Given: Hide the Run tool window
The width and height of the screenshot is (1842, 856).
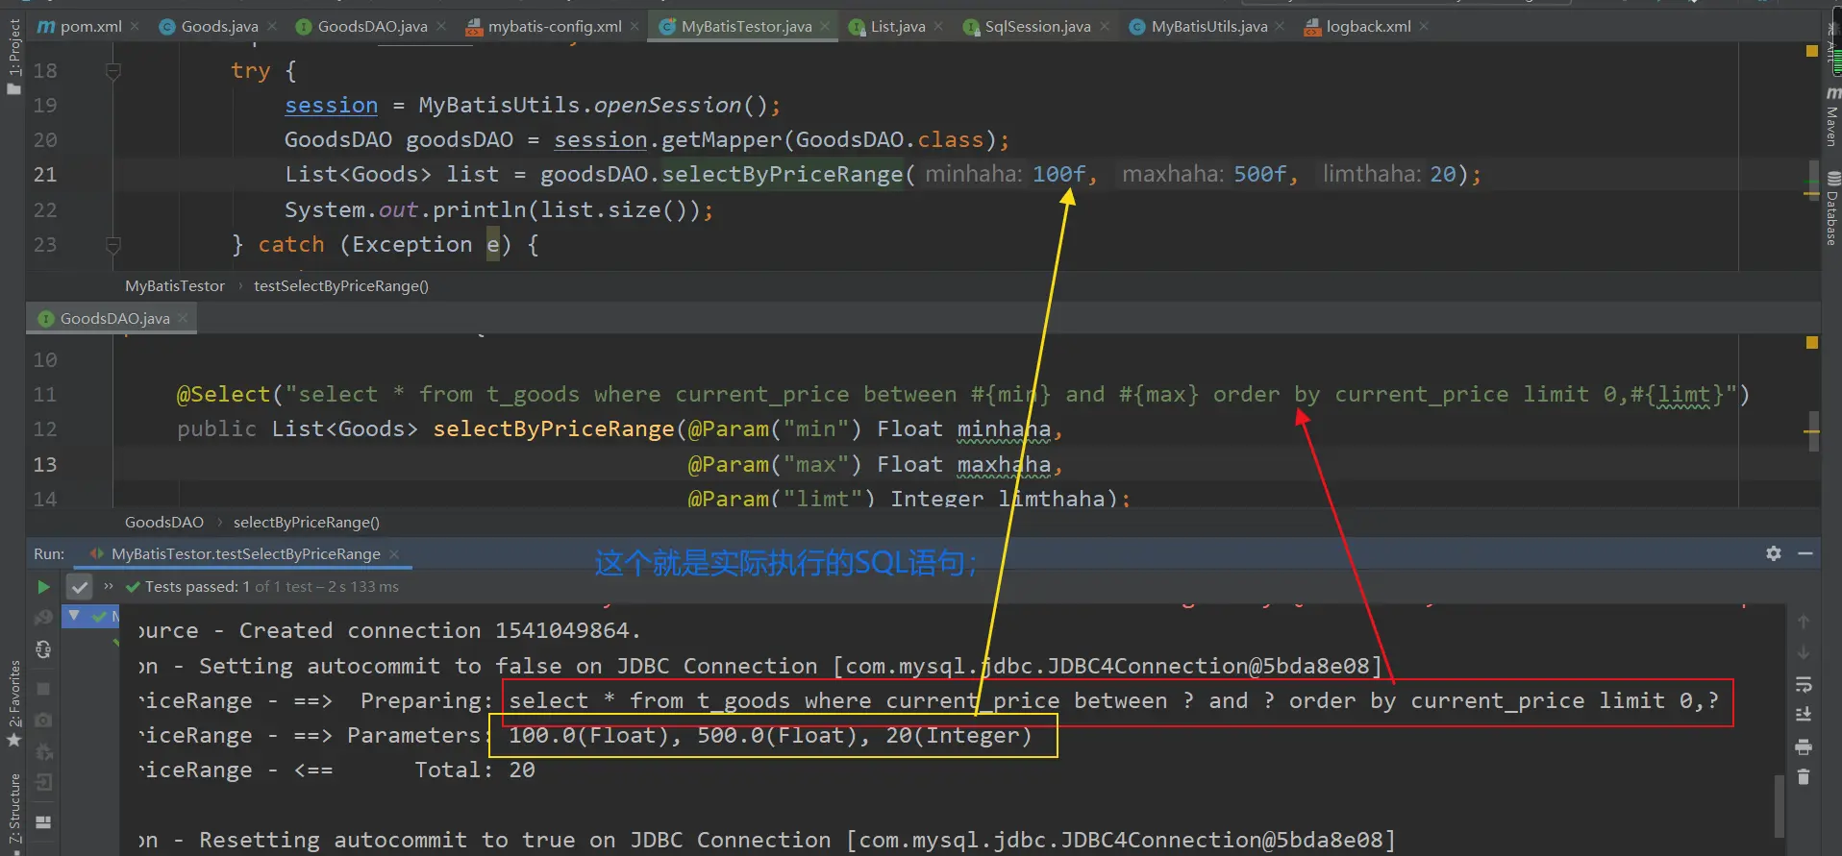Looking at the screenshot, I should pos(1805,553).
